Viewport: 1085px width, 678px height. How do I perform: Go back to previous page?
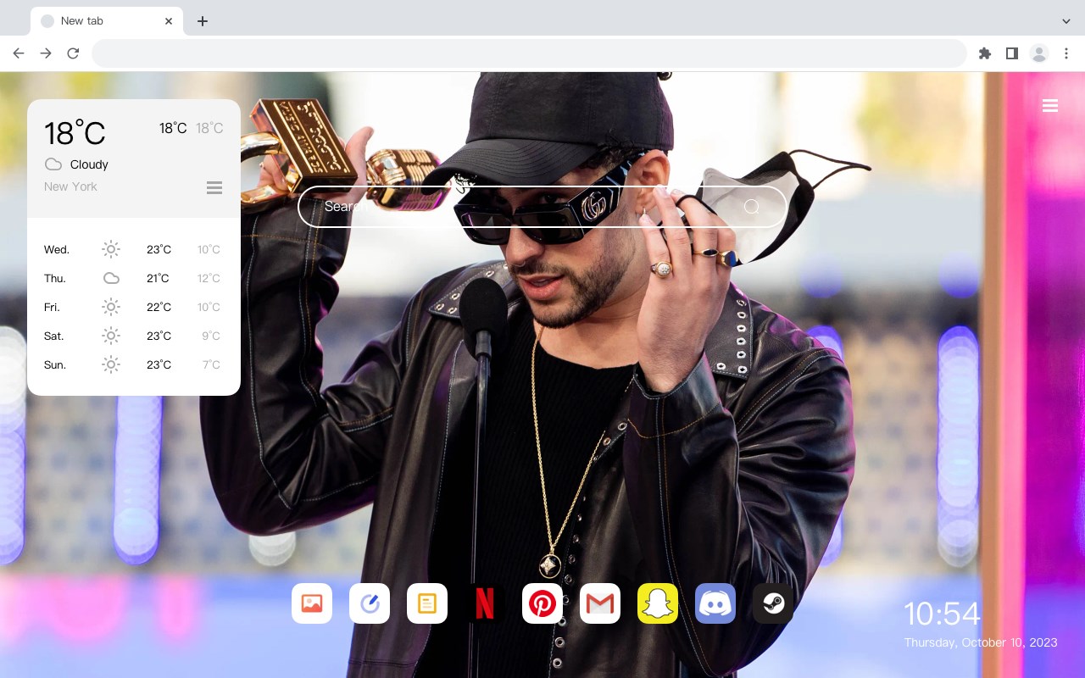point(19,53)
